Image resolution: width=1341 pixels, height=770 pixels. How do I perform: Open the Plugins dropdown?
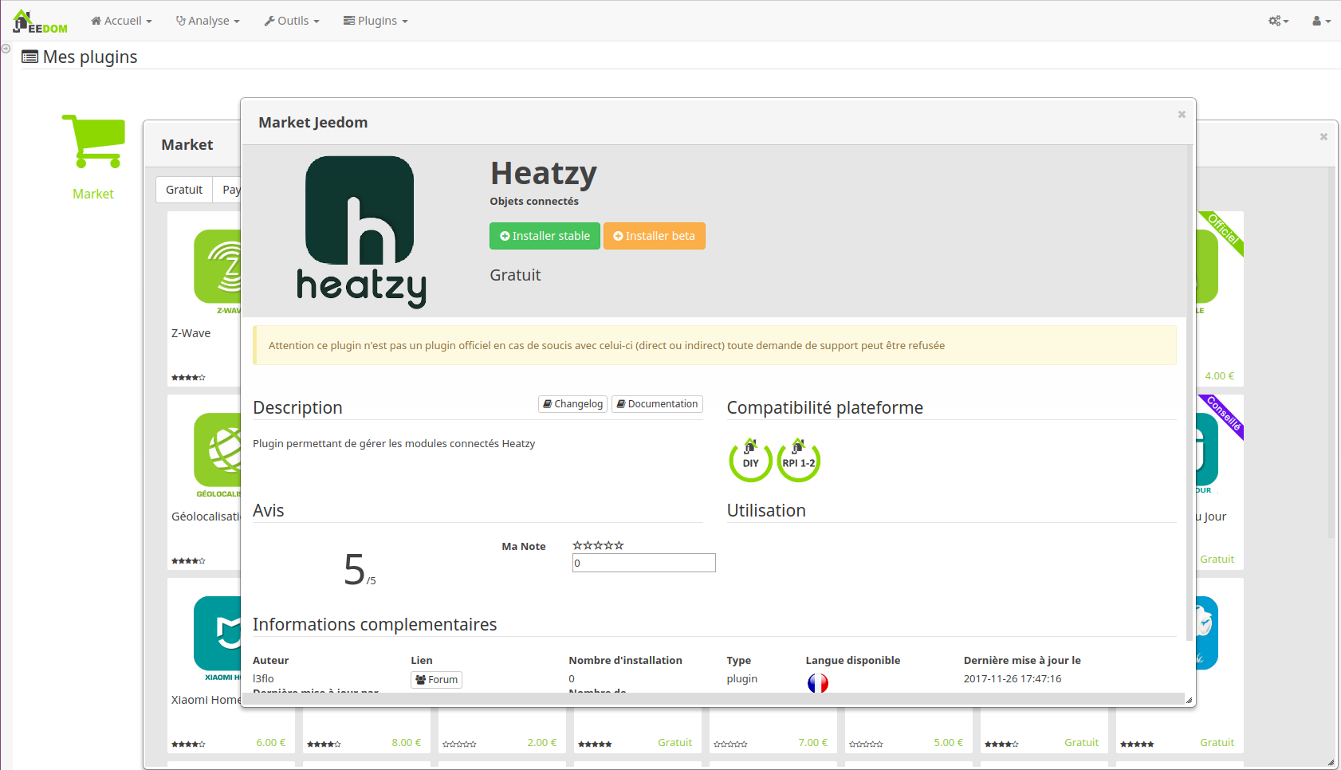coord(376,21)
